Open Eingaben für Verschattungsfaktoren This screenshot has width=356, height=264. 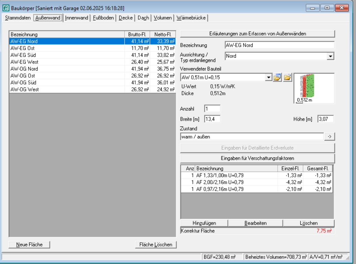(x=258, y=158)
